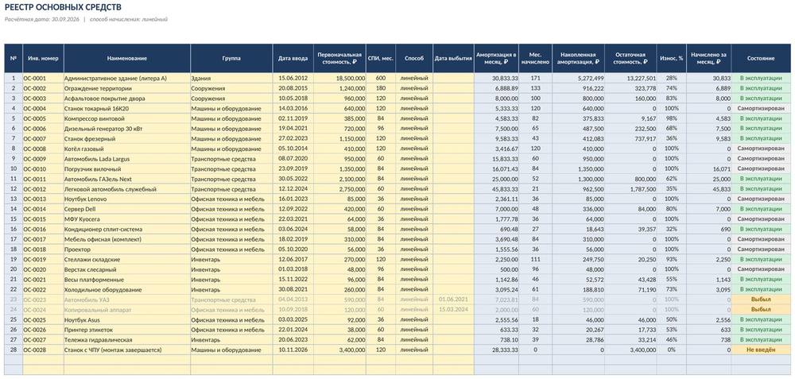Select the 'Ноутбук Asus' cell
The height and width of the screenshot is (379, 795).
pos(126,319)
